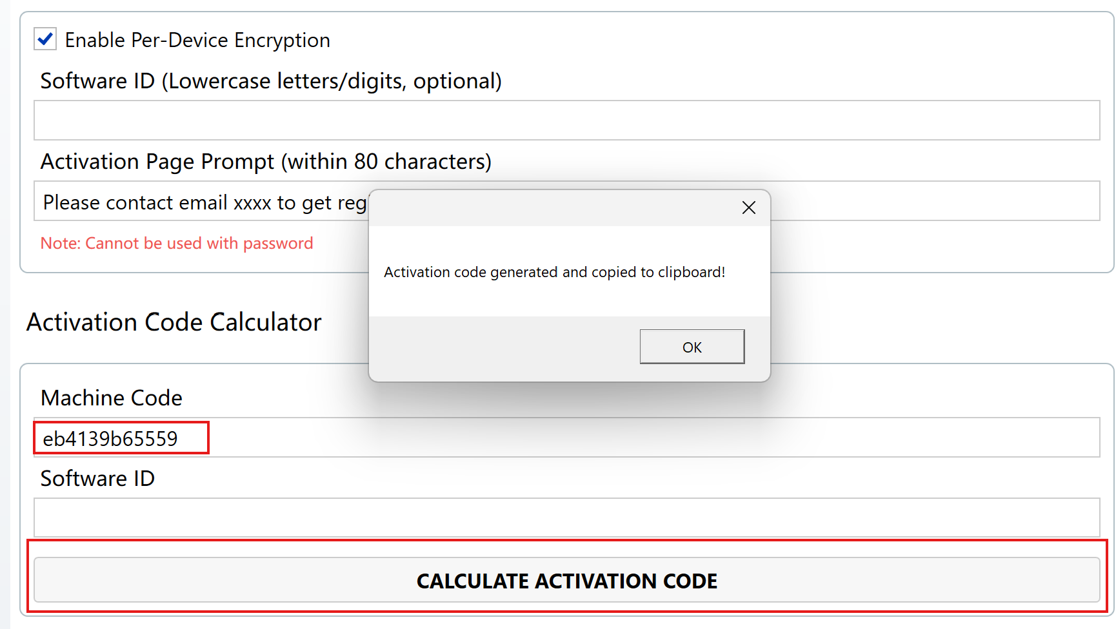The image size is (1116, 629).
Task: Click the red 'Cannot be used with password' note
Action: tap(177, 244)
